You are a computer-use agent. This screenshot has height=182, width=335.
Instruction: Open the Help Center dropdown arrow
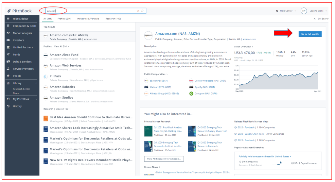click(295, 11)
